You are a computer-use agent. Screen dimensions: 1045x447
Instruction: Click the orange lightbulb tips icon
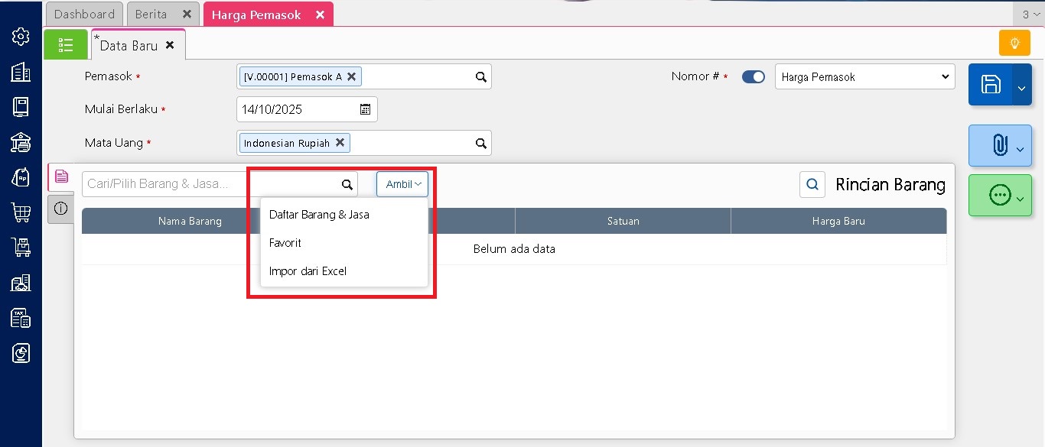tap(1014, 44)
